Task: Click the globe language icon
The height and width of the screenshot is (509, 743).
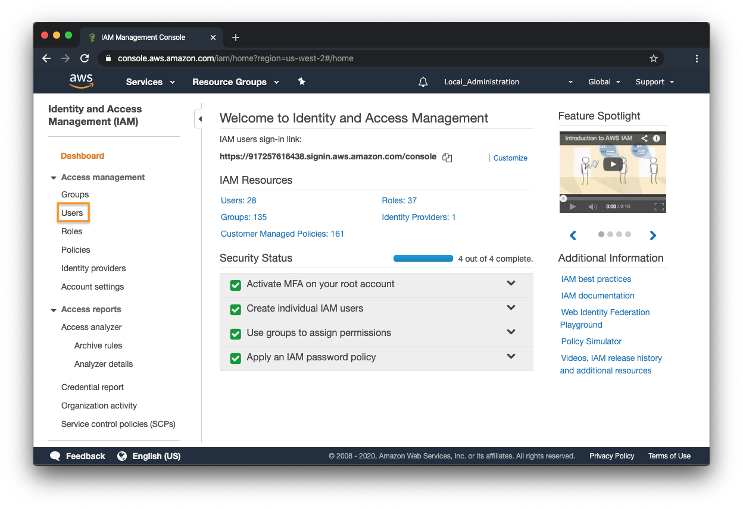Action: click(x=122, y=456)
